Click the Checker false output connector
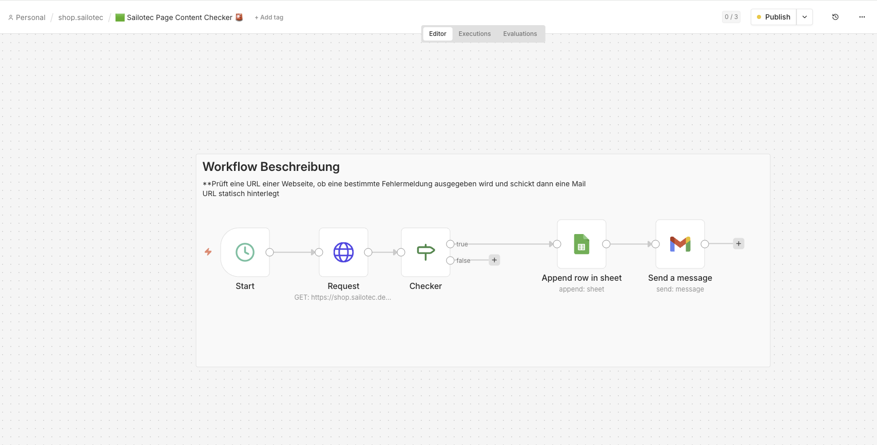877x445 pixels. tap(450, 260)
